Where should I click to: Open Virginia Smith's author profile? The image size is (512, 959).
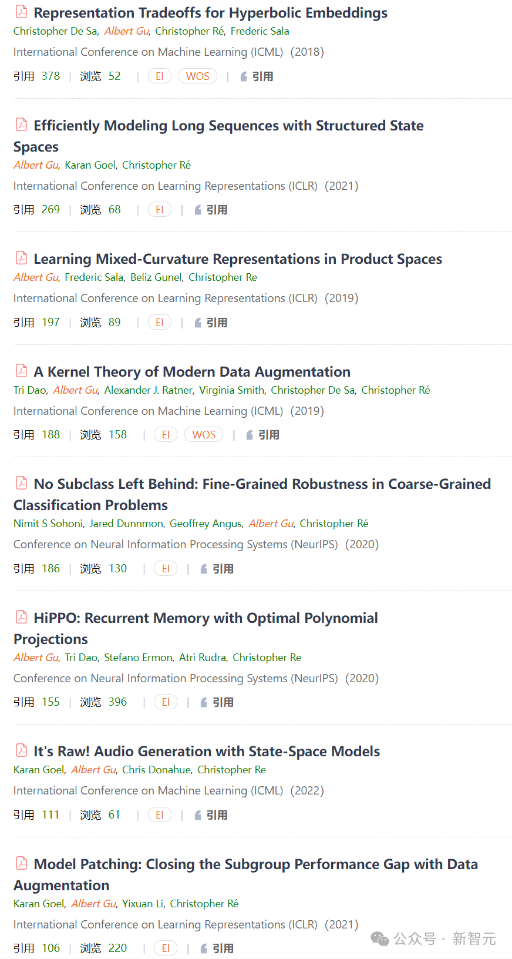click(231, 390)
